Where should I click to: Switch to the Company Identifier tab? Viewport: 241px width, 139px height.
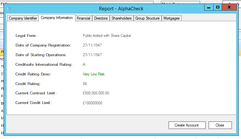point(23,18)
